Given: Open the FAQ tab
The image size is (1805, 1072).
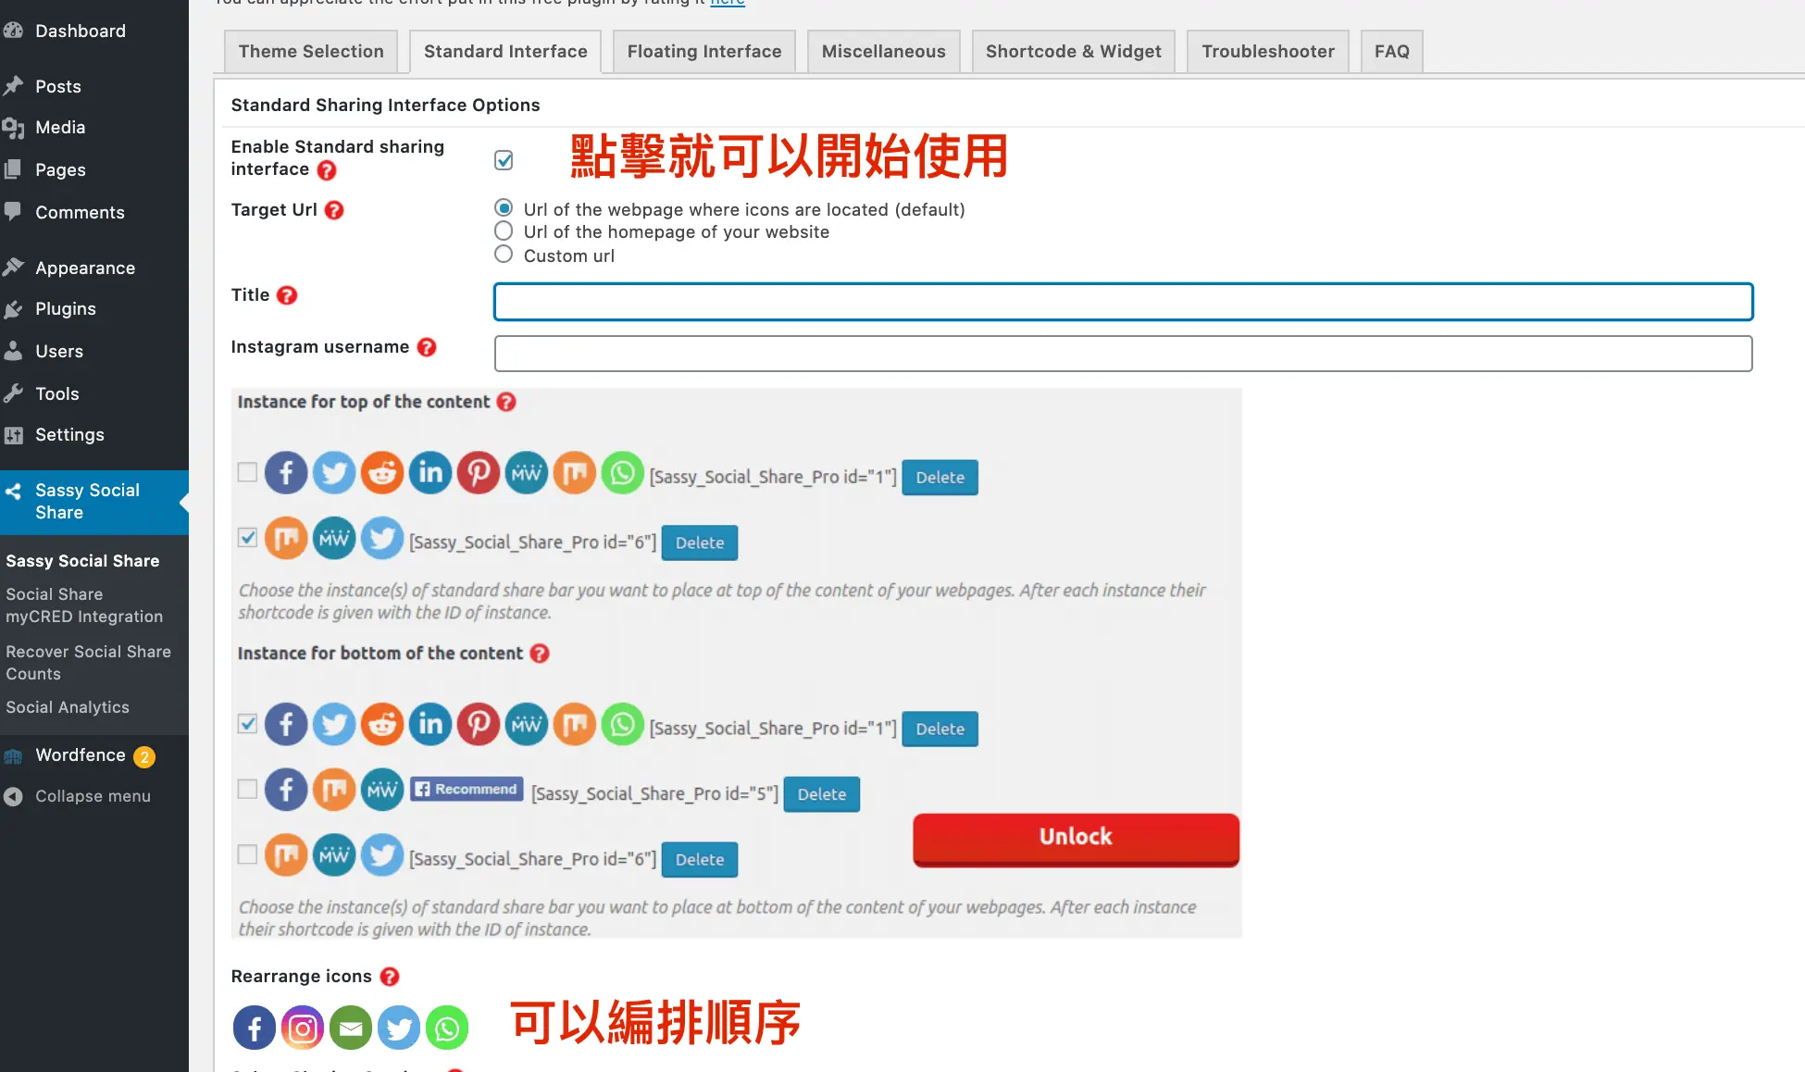Looking at the screenshot, I should [1392, 52].
